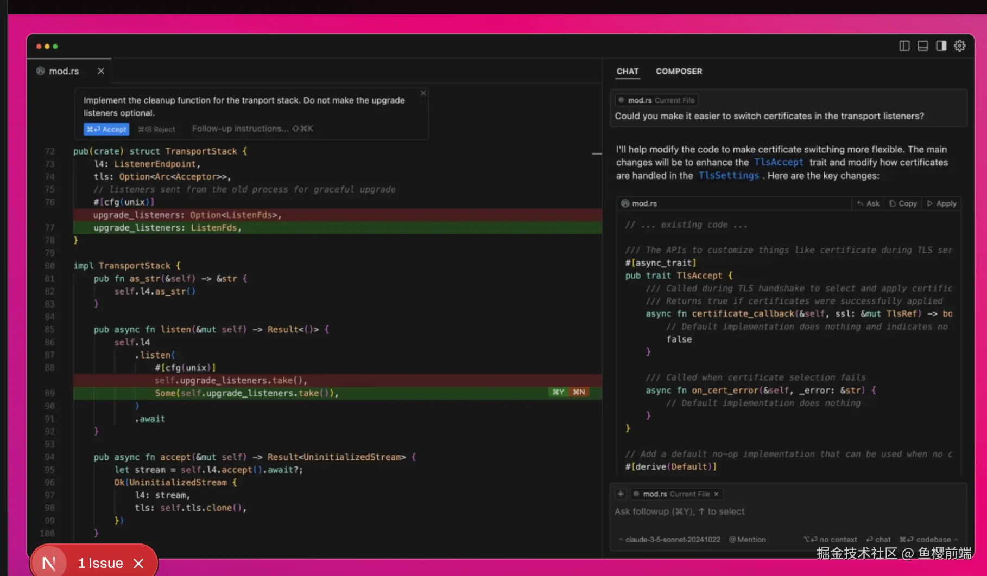This screenshot has width=987, height=576.
Task: Reject the hunk with ⌘N badge
Action: 579,392
